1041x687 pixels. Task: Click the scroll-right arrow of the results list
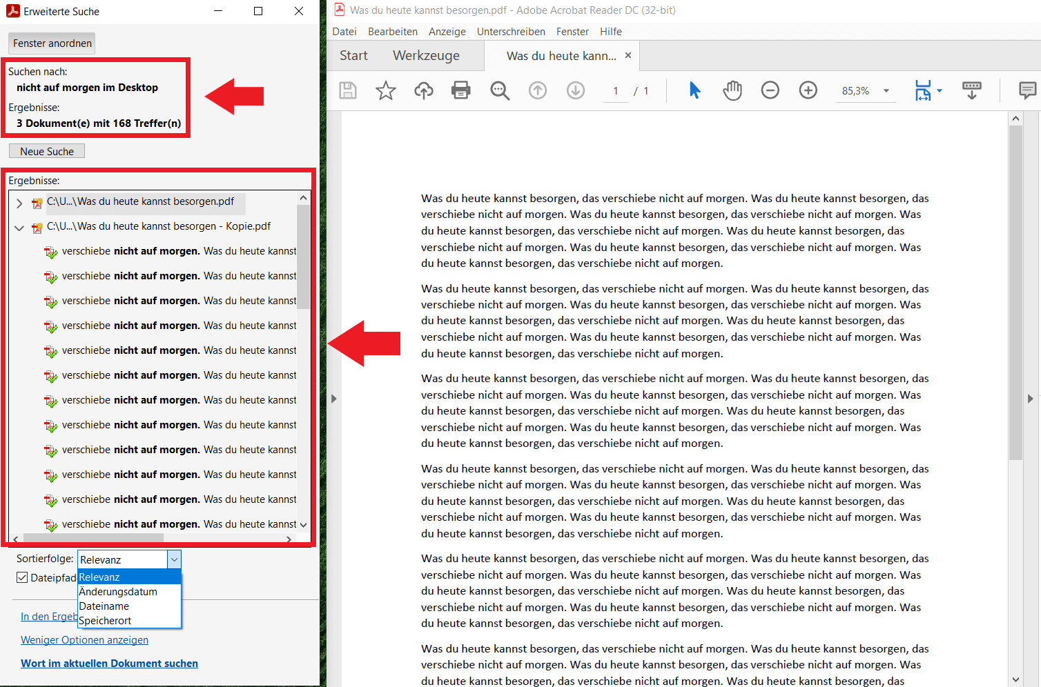[289, 539]
